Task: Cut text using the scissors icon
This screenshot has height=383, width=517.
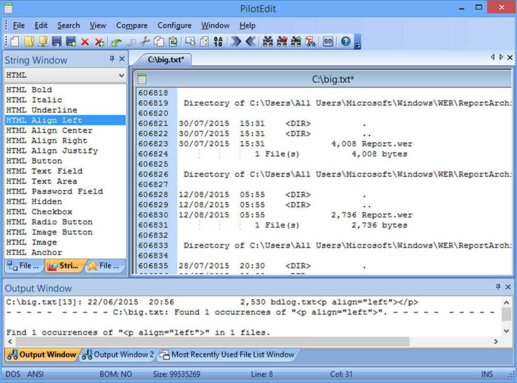Action: (146, 41)
